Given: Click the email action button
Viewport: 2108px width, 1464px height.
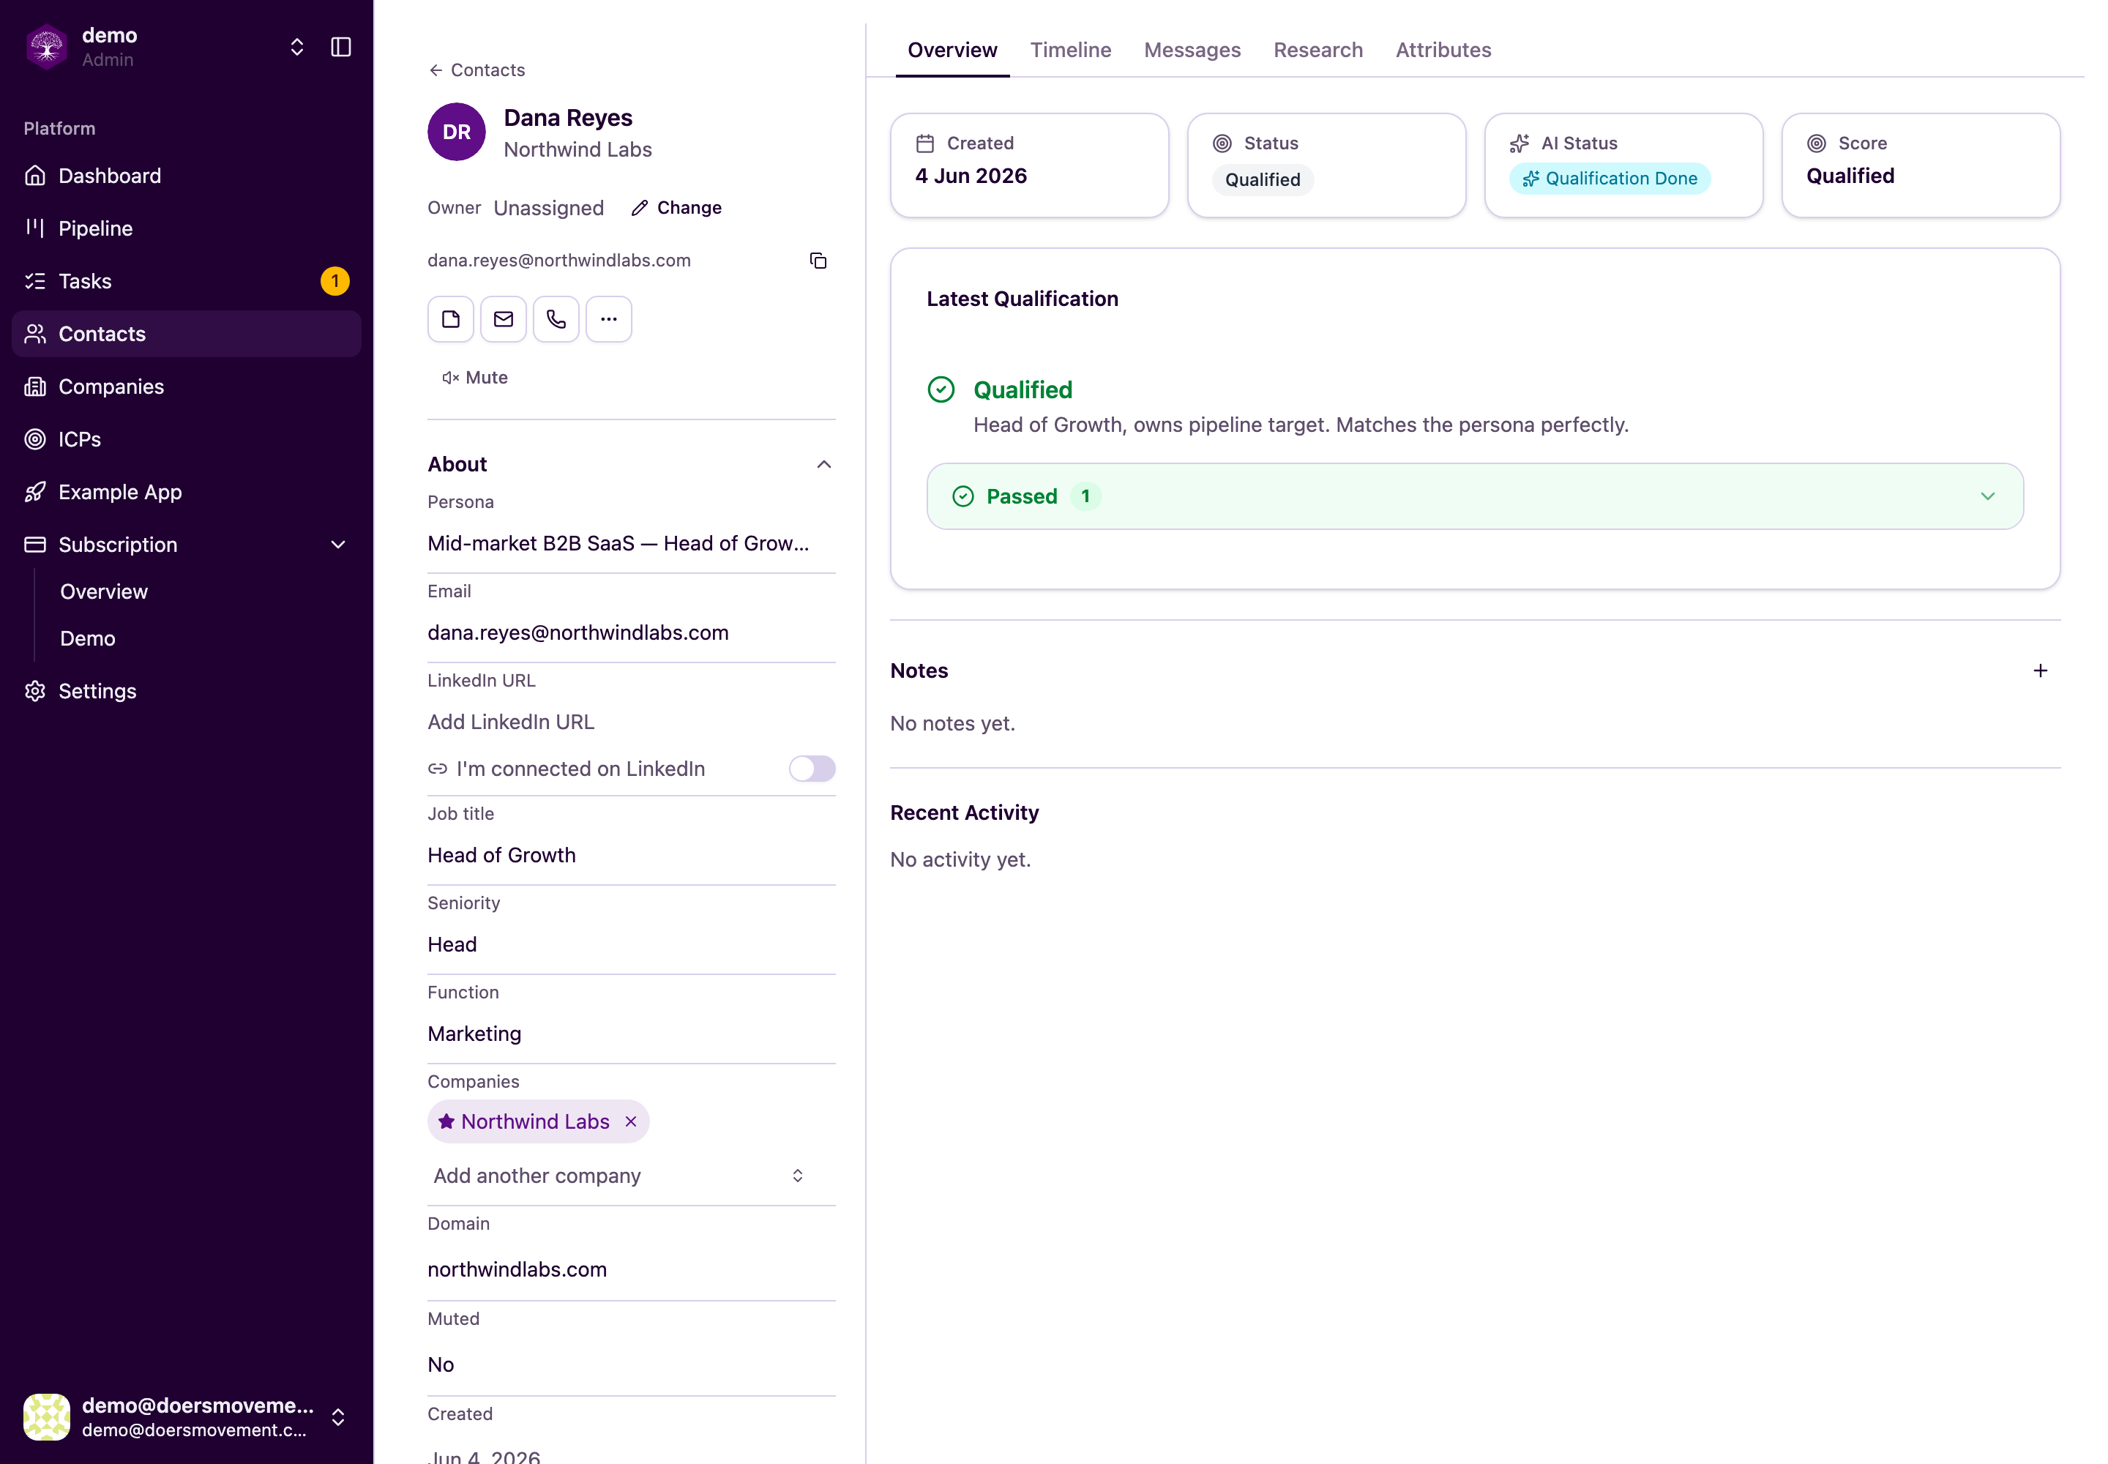Looking at the screenshot, I should [x=504, y=319].
